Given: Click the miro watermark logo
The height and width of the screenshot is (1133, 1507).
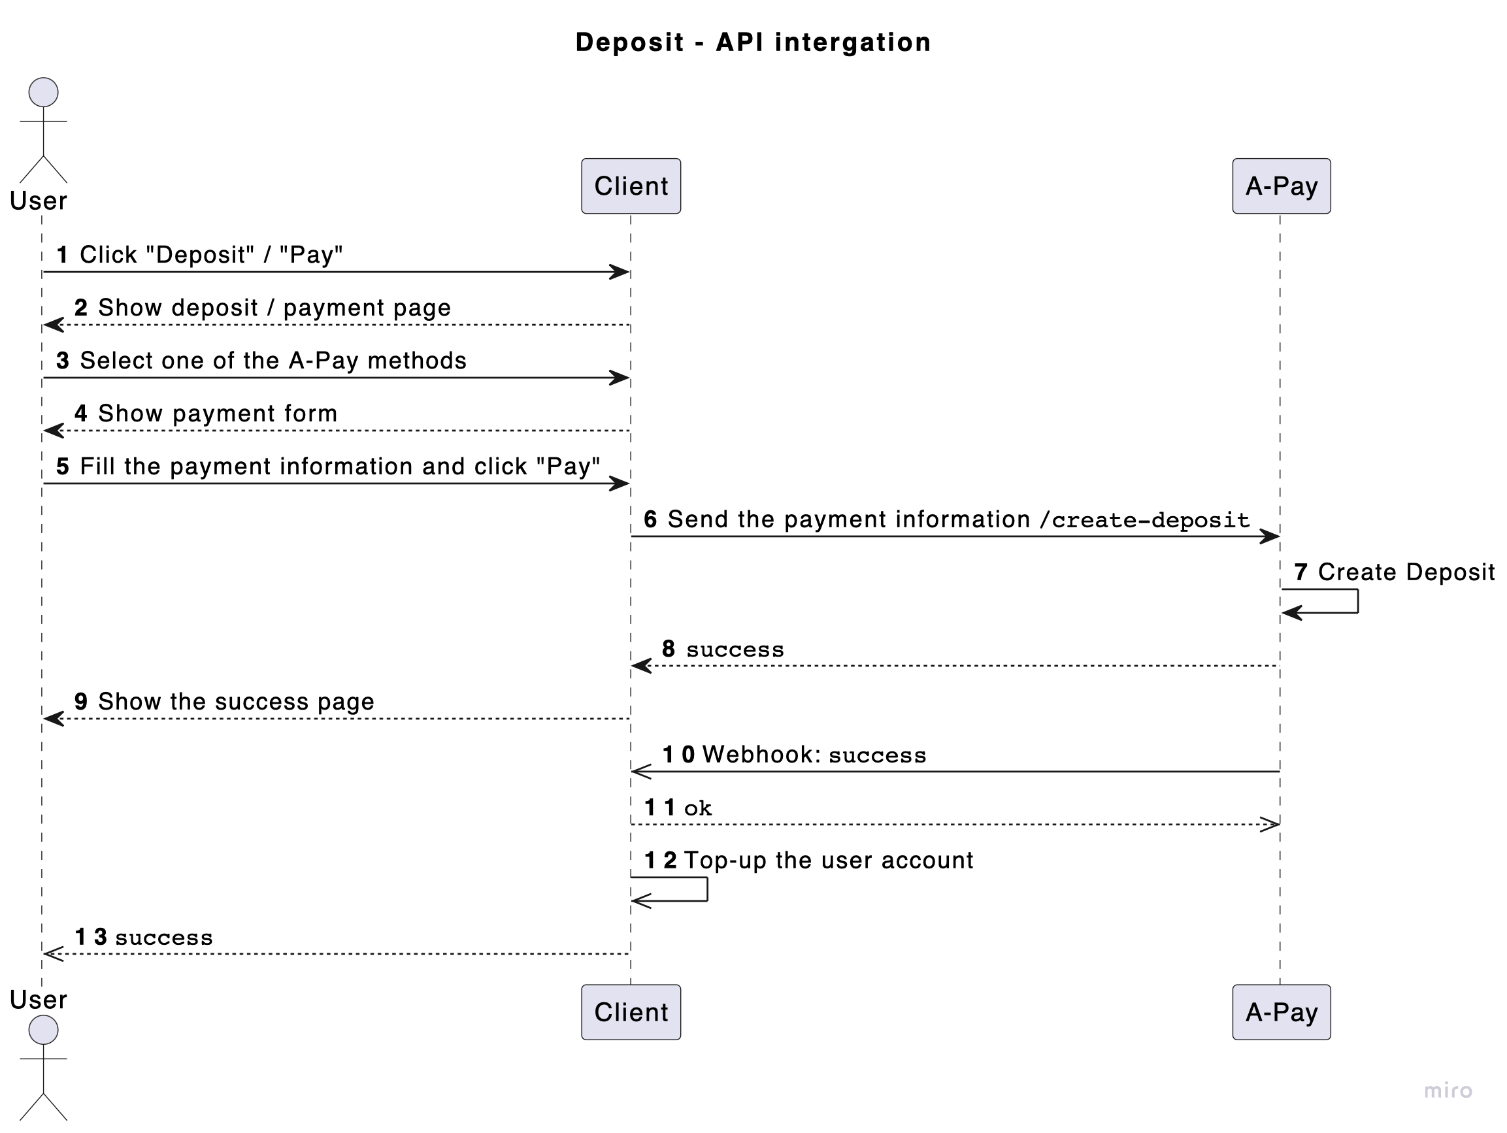Looking at the screenshot, I should (x=1448, y=1091).
